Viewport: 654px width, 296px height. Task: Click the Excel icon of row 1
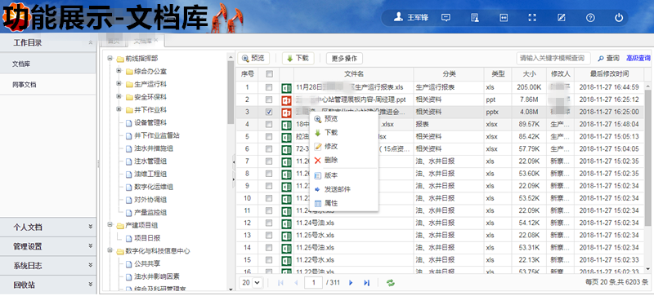coord(287,88)
